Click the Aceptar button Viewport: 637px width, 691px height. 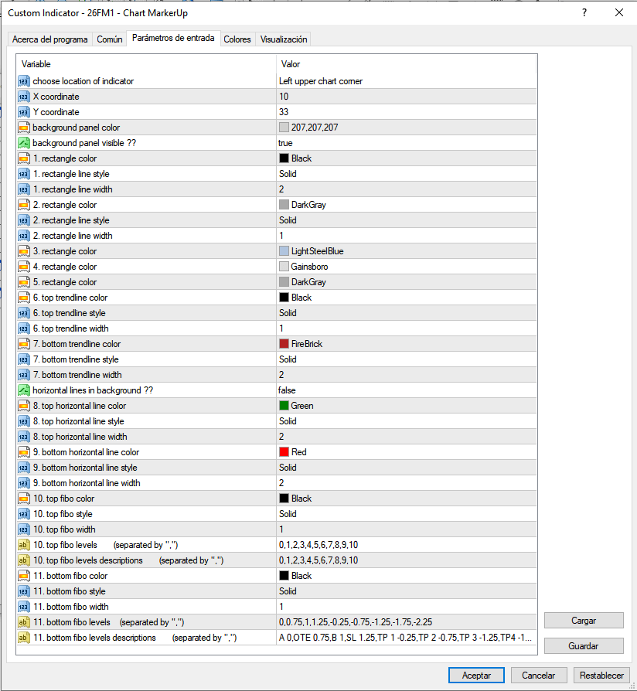[x=476, y=675]
